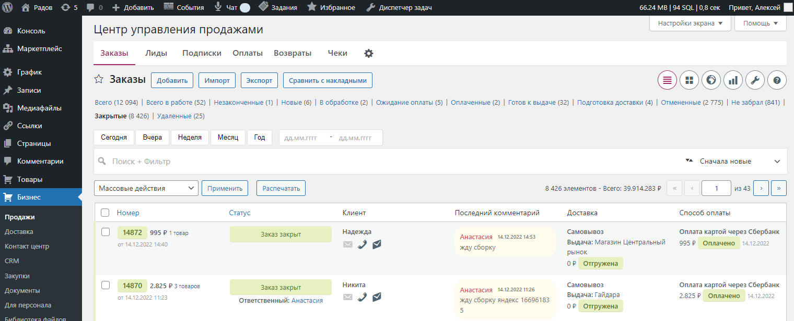This screenshot has width=794, height=321.
Task: Open Готов к выдаче (32) filter link
Action: click(539, 103)
